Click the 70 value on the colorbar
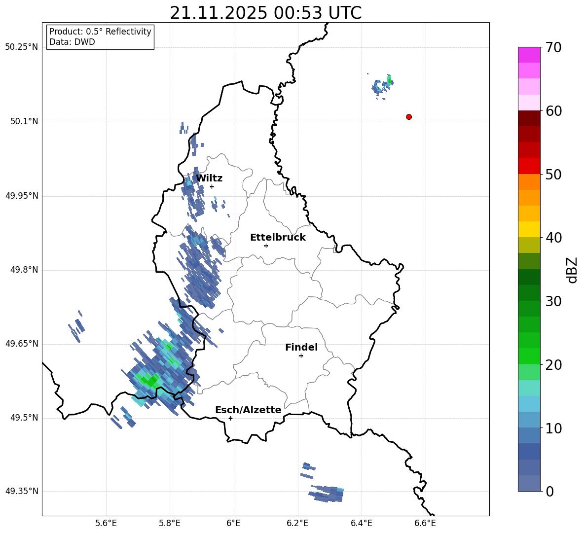The width and height of the screenshot is (584, 533). [553, 48]
